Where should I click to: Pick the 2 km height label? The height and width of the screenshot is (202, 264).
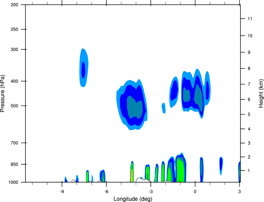coord(249,157)
